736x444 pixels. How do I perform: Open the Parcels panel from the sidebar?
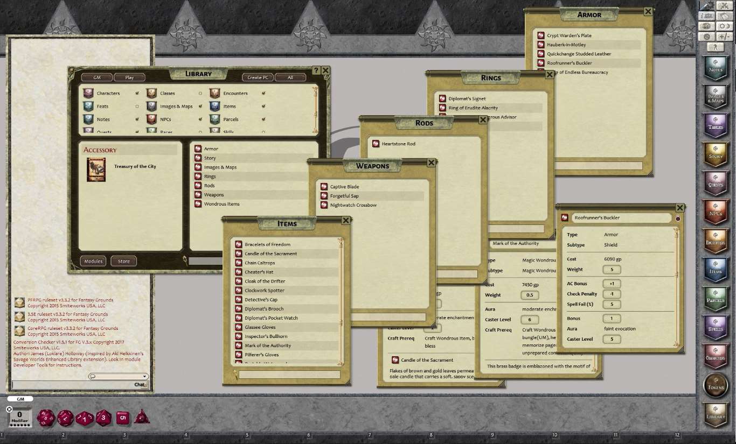pyautogui.click(x=716, y=299)
